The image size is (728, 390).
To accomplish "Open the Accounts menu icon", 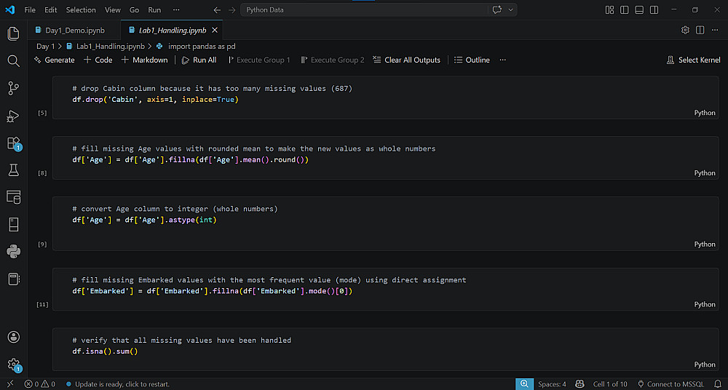I will (13, 337).
